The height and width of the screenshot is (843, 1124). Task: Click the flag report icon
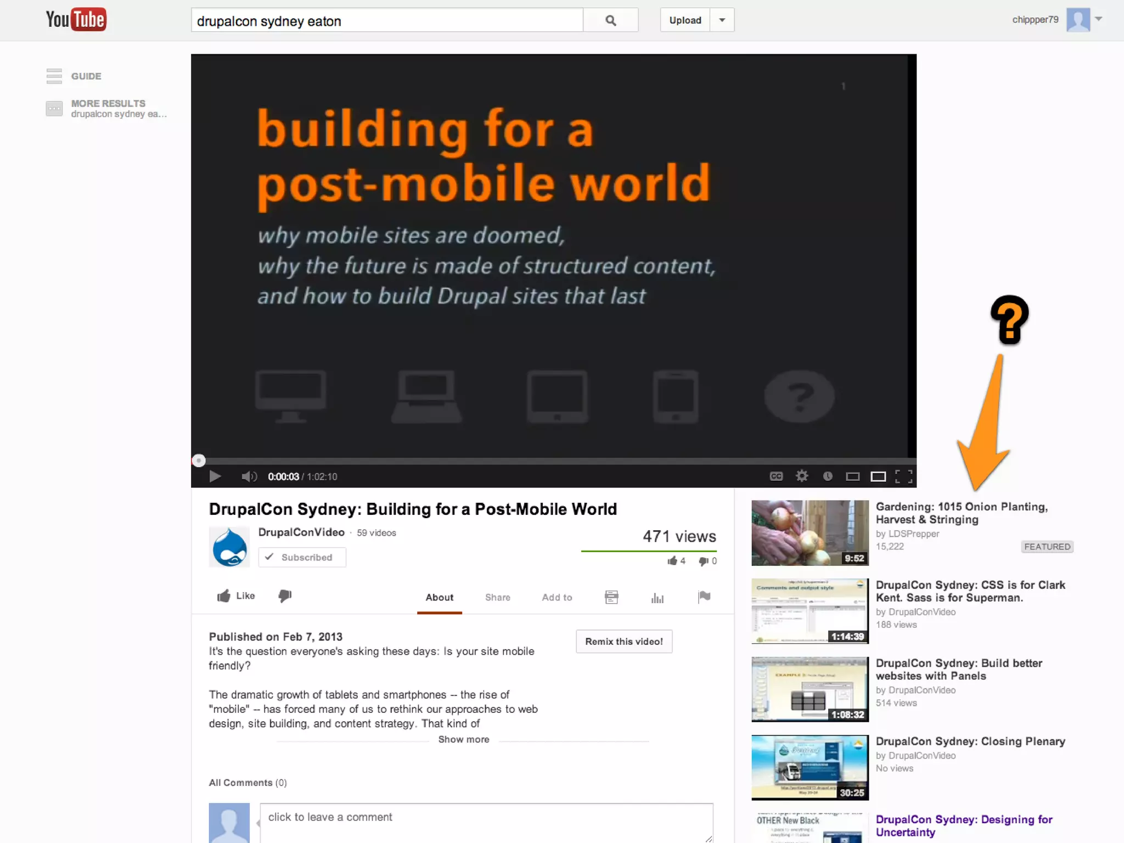click(x=704, y=597)
